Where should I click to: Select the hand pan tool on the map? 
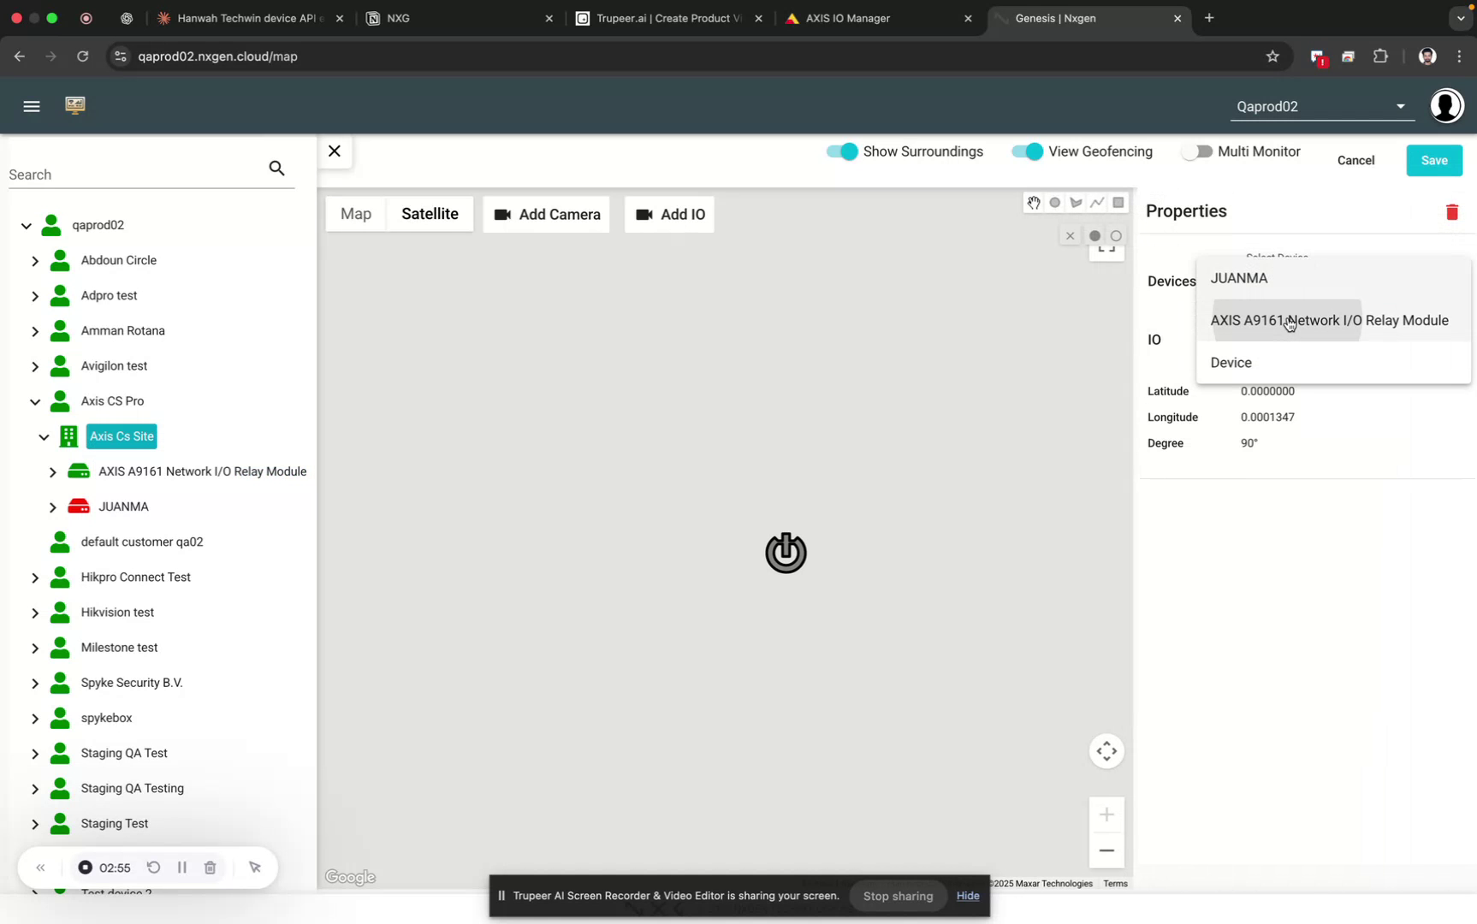(x=1033, y=203)
